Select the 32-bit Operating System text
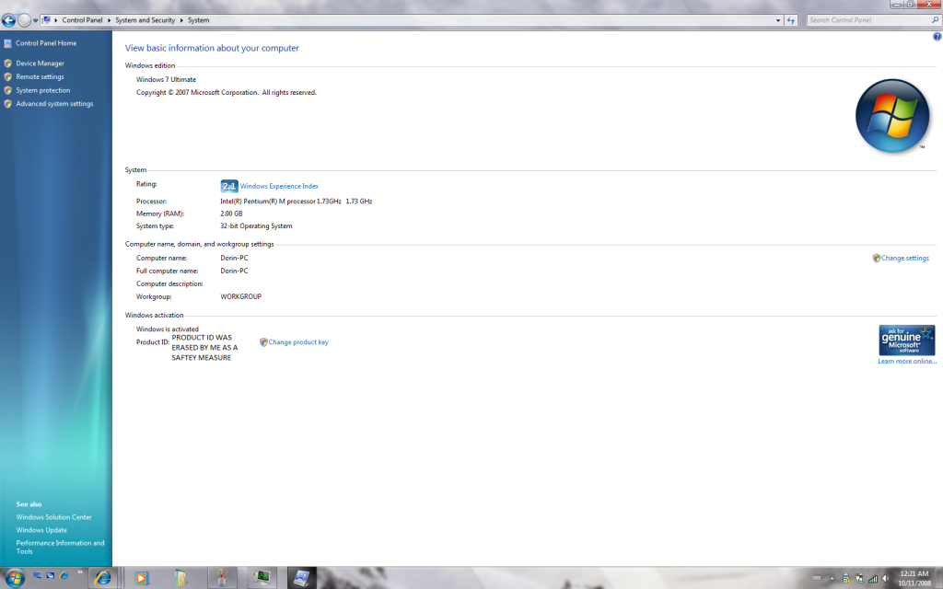 256,226
